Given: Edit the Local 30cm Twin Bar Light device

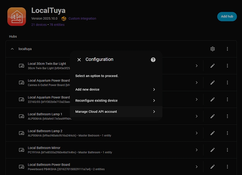Looking at the screenshot, I should coord(212,66).
